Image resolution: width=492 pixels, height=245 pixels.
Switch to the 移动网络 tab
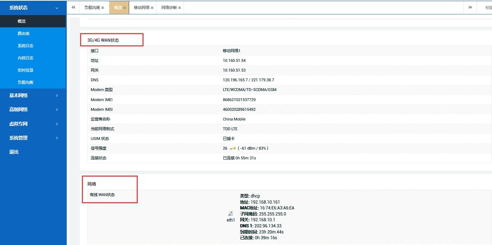pyautogui.click(x=141, y=8)
